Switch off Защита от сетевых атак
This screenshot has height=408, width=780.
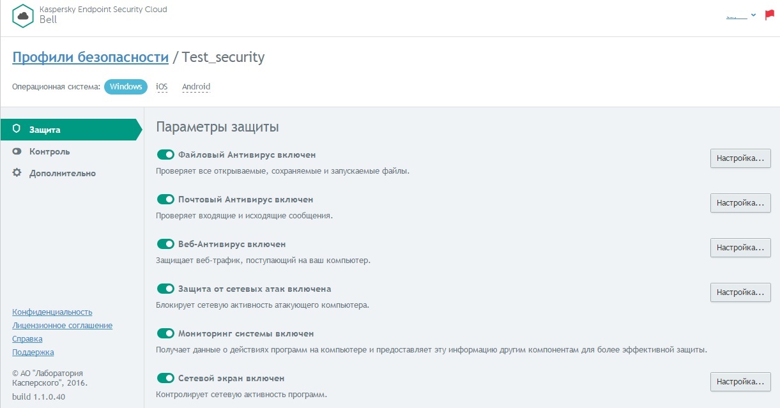click(165, 289)
